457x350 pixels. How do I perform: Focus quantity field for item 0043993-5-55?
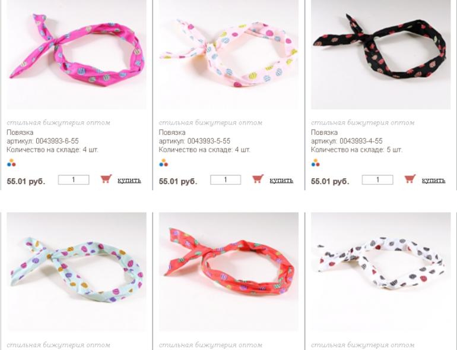coord(226,180)
